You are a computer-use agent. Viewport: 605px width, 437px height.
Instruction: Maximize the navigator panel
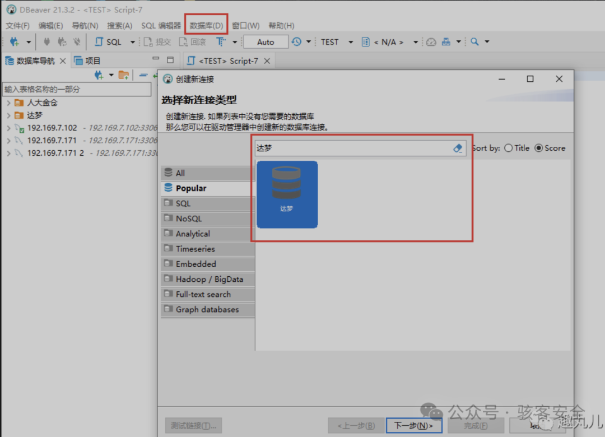[170, 59]
